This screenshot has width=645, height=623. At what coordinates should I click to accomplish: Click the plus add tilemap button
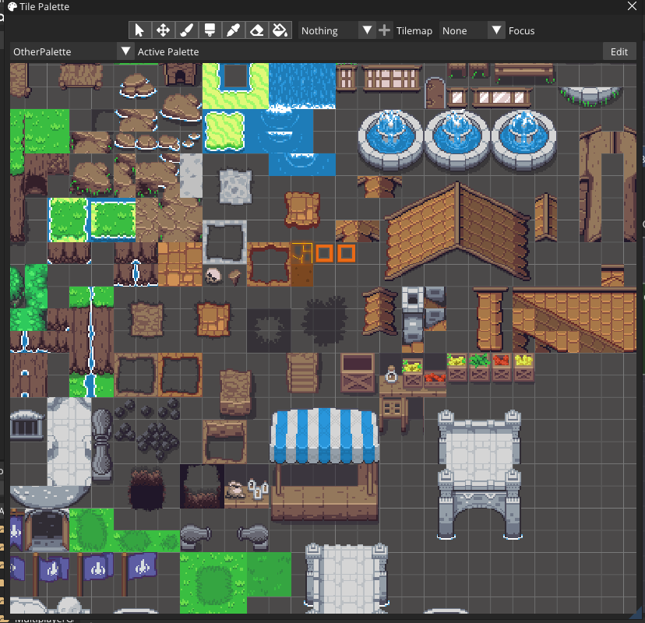click(384, 30)
